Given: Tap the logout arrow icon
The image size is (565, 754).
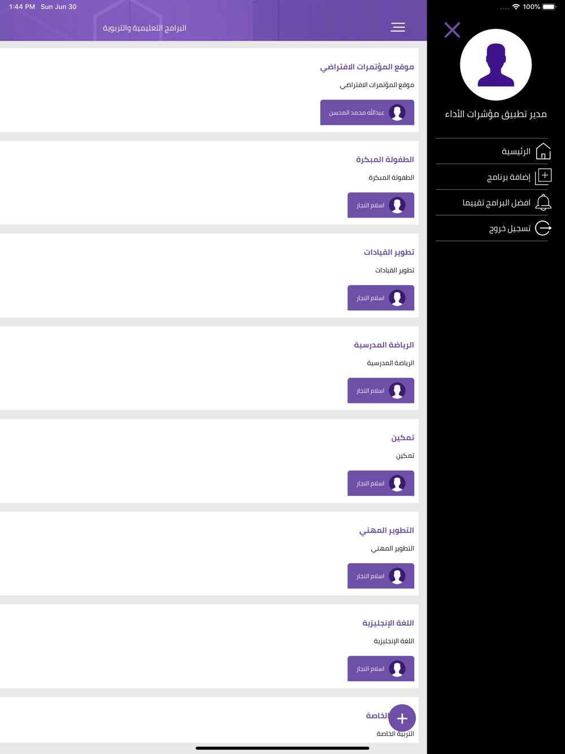Looking at the screenshot, I should pos(543,228).
